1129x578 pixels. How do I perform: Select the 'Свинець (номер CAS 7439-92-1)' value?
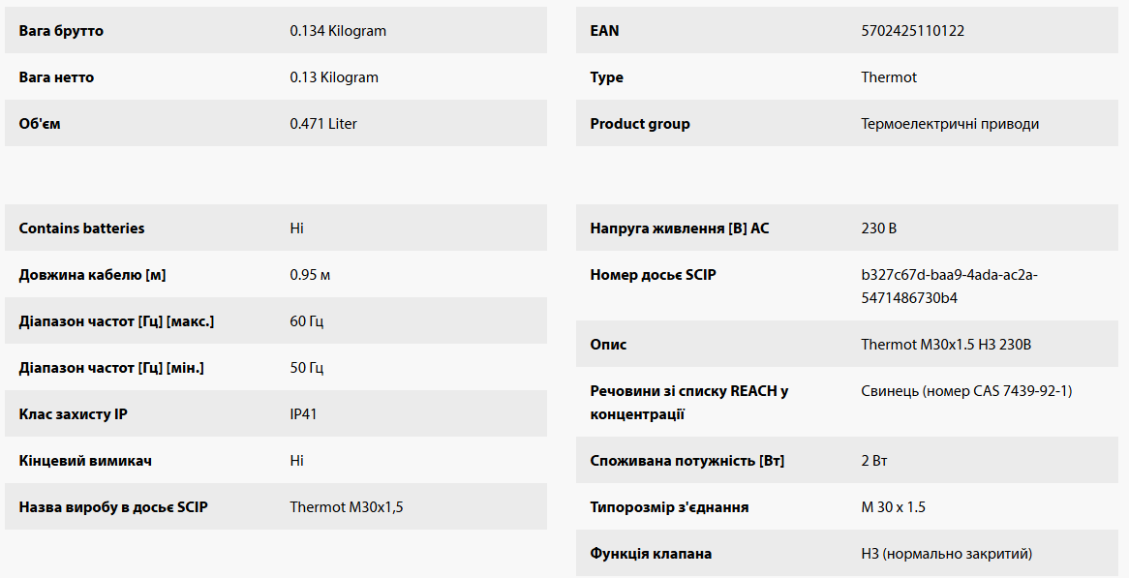coord(966,391)
